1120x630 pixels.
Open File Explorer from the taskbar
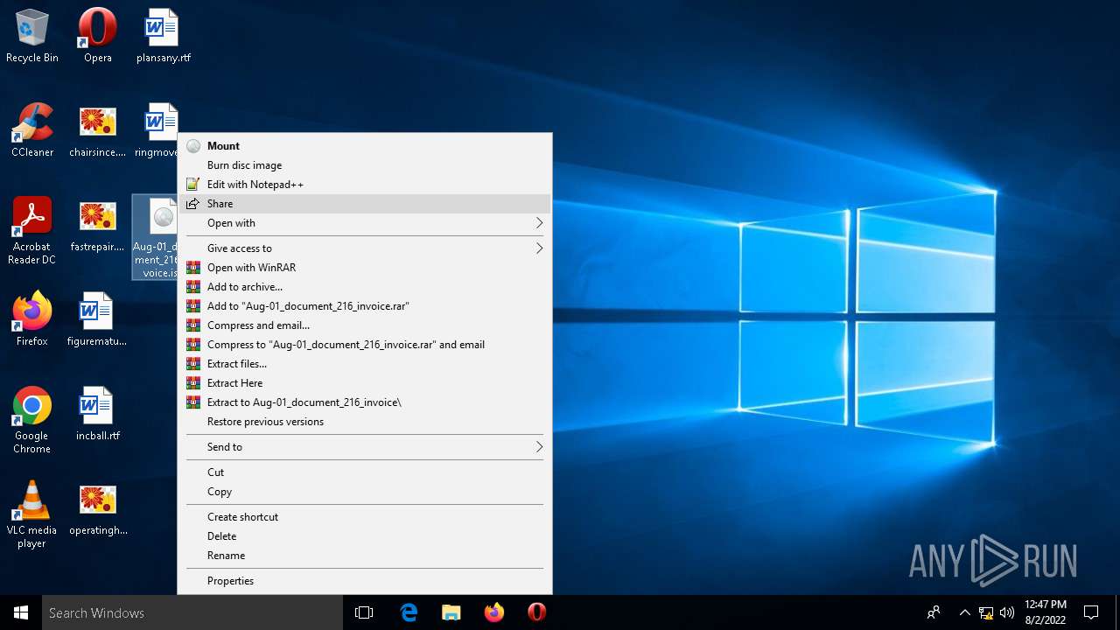(451, 612)
